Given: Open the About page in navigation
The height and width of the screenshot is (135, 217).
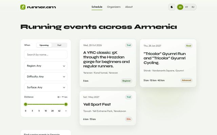Looking at the screenshot, I should [129, 7].
